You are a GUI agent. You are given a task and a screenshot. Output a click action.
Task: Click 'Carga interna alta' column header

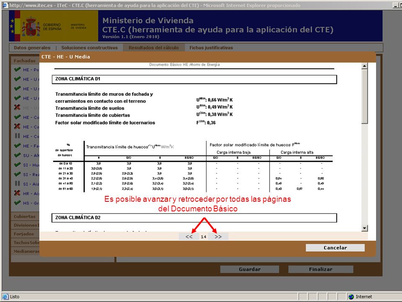point(297,152)
